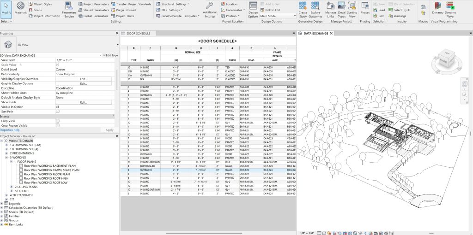Click Edit for Visibility/Graphics Overrides
This screenshot has height=235, width=473.
[83, 79]
